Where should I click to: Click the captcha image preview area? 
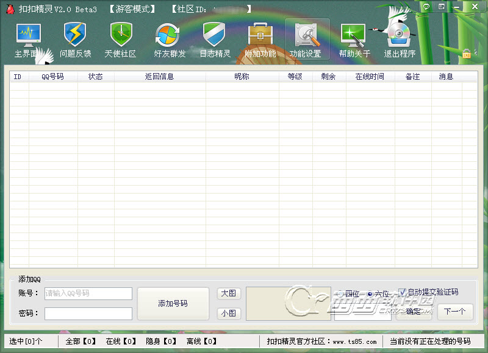point(288,304)
